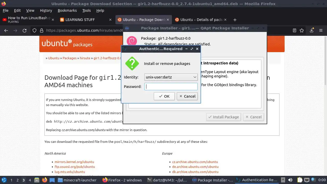The image size is (327, 184).
Task: Open dk.archive.ubuntu.com/ubuntu mirror link
Action: (195, 172)
